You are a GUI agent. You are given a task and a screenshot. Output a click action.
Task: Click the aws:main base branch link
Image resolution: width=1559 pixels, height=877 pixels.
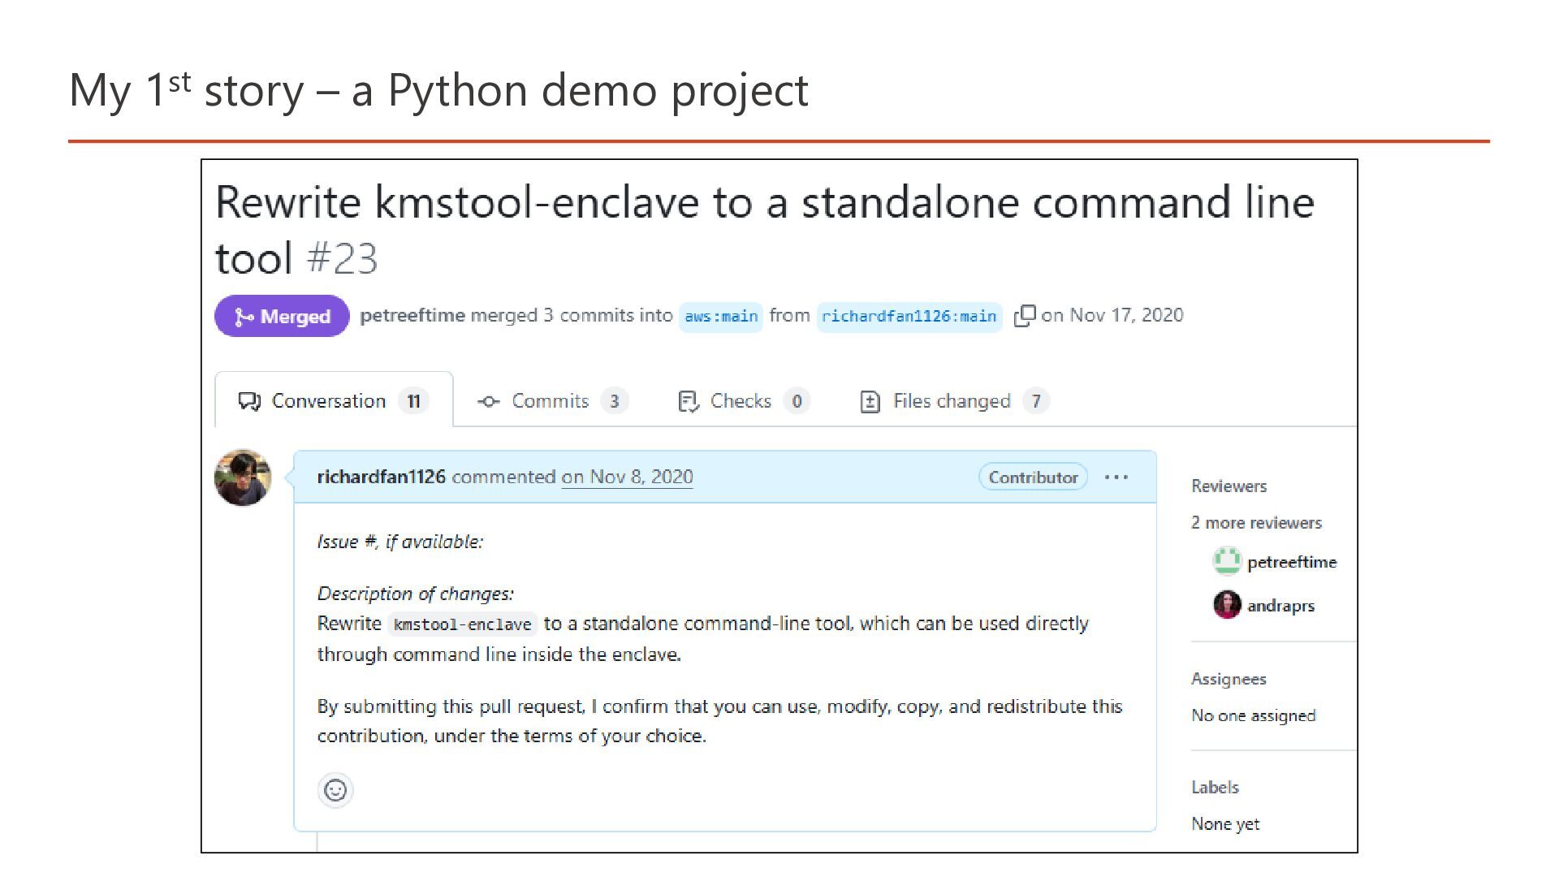click(720, 316)
